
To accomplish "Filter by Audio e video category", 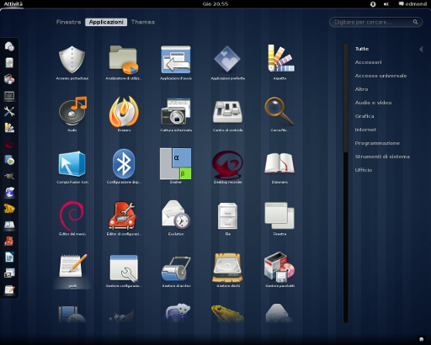I will click(373, 103).
